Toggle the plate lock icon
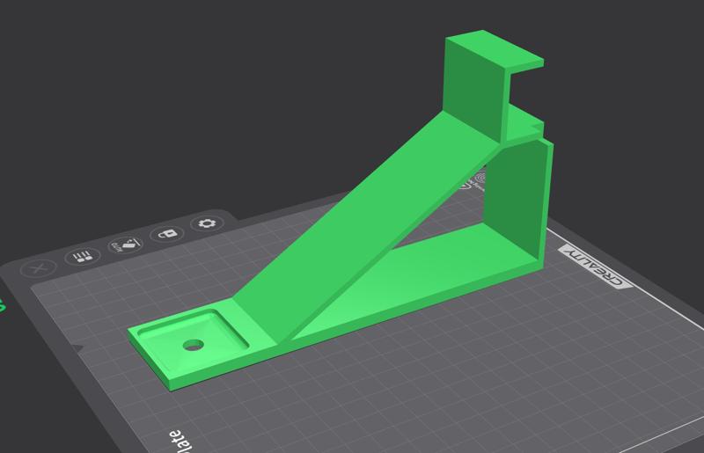The image size is (704, 453). click(167, 234)
